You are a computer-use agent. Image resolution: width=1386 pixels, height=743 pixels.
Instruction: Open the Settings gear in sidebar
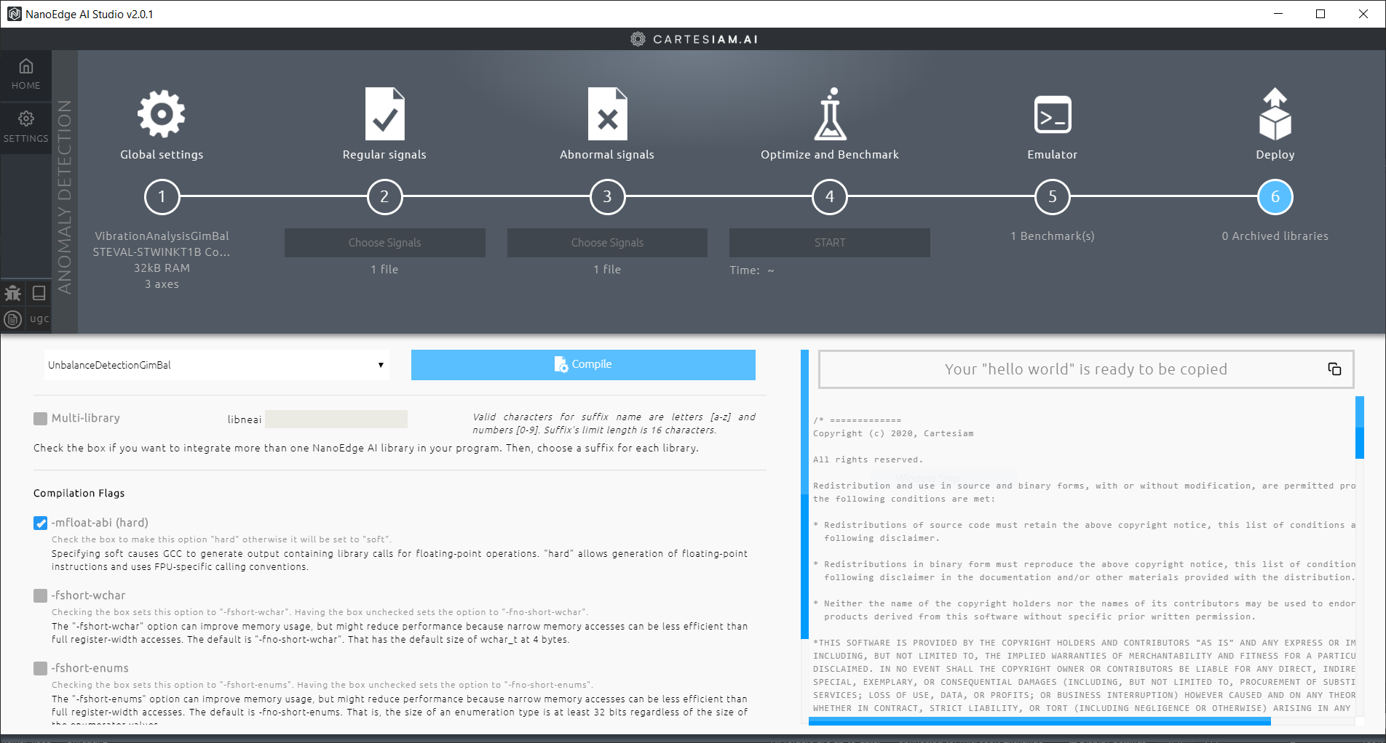click(x=25, y=127)
